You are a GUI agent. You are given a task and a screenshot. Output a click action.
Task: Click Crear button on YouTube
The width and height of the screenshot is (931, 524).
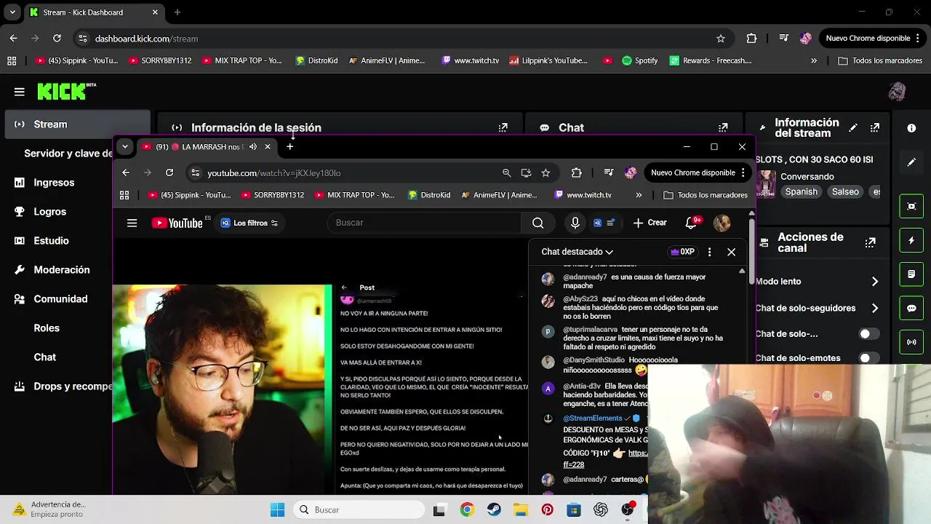(650, 223)
